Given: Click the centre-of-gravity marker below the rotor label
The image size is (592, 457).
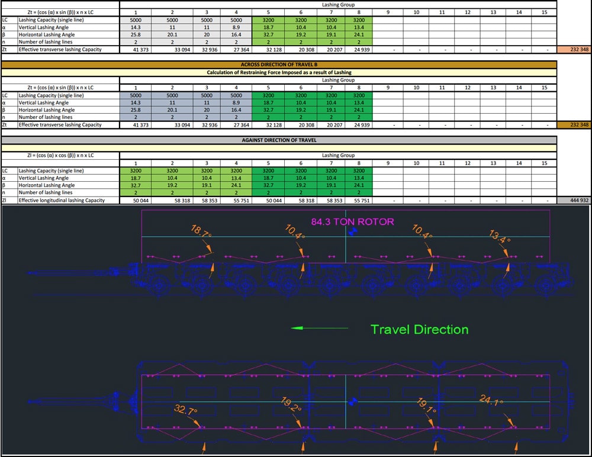Looking at the screenshot, I should click(352, 232).
